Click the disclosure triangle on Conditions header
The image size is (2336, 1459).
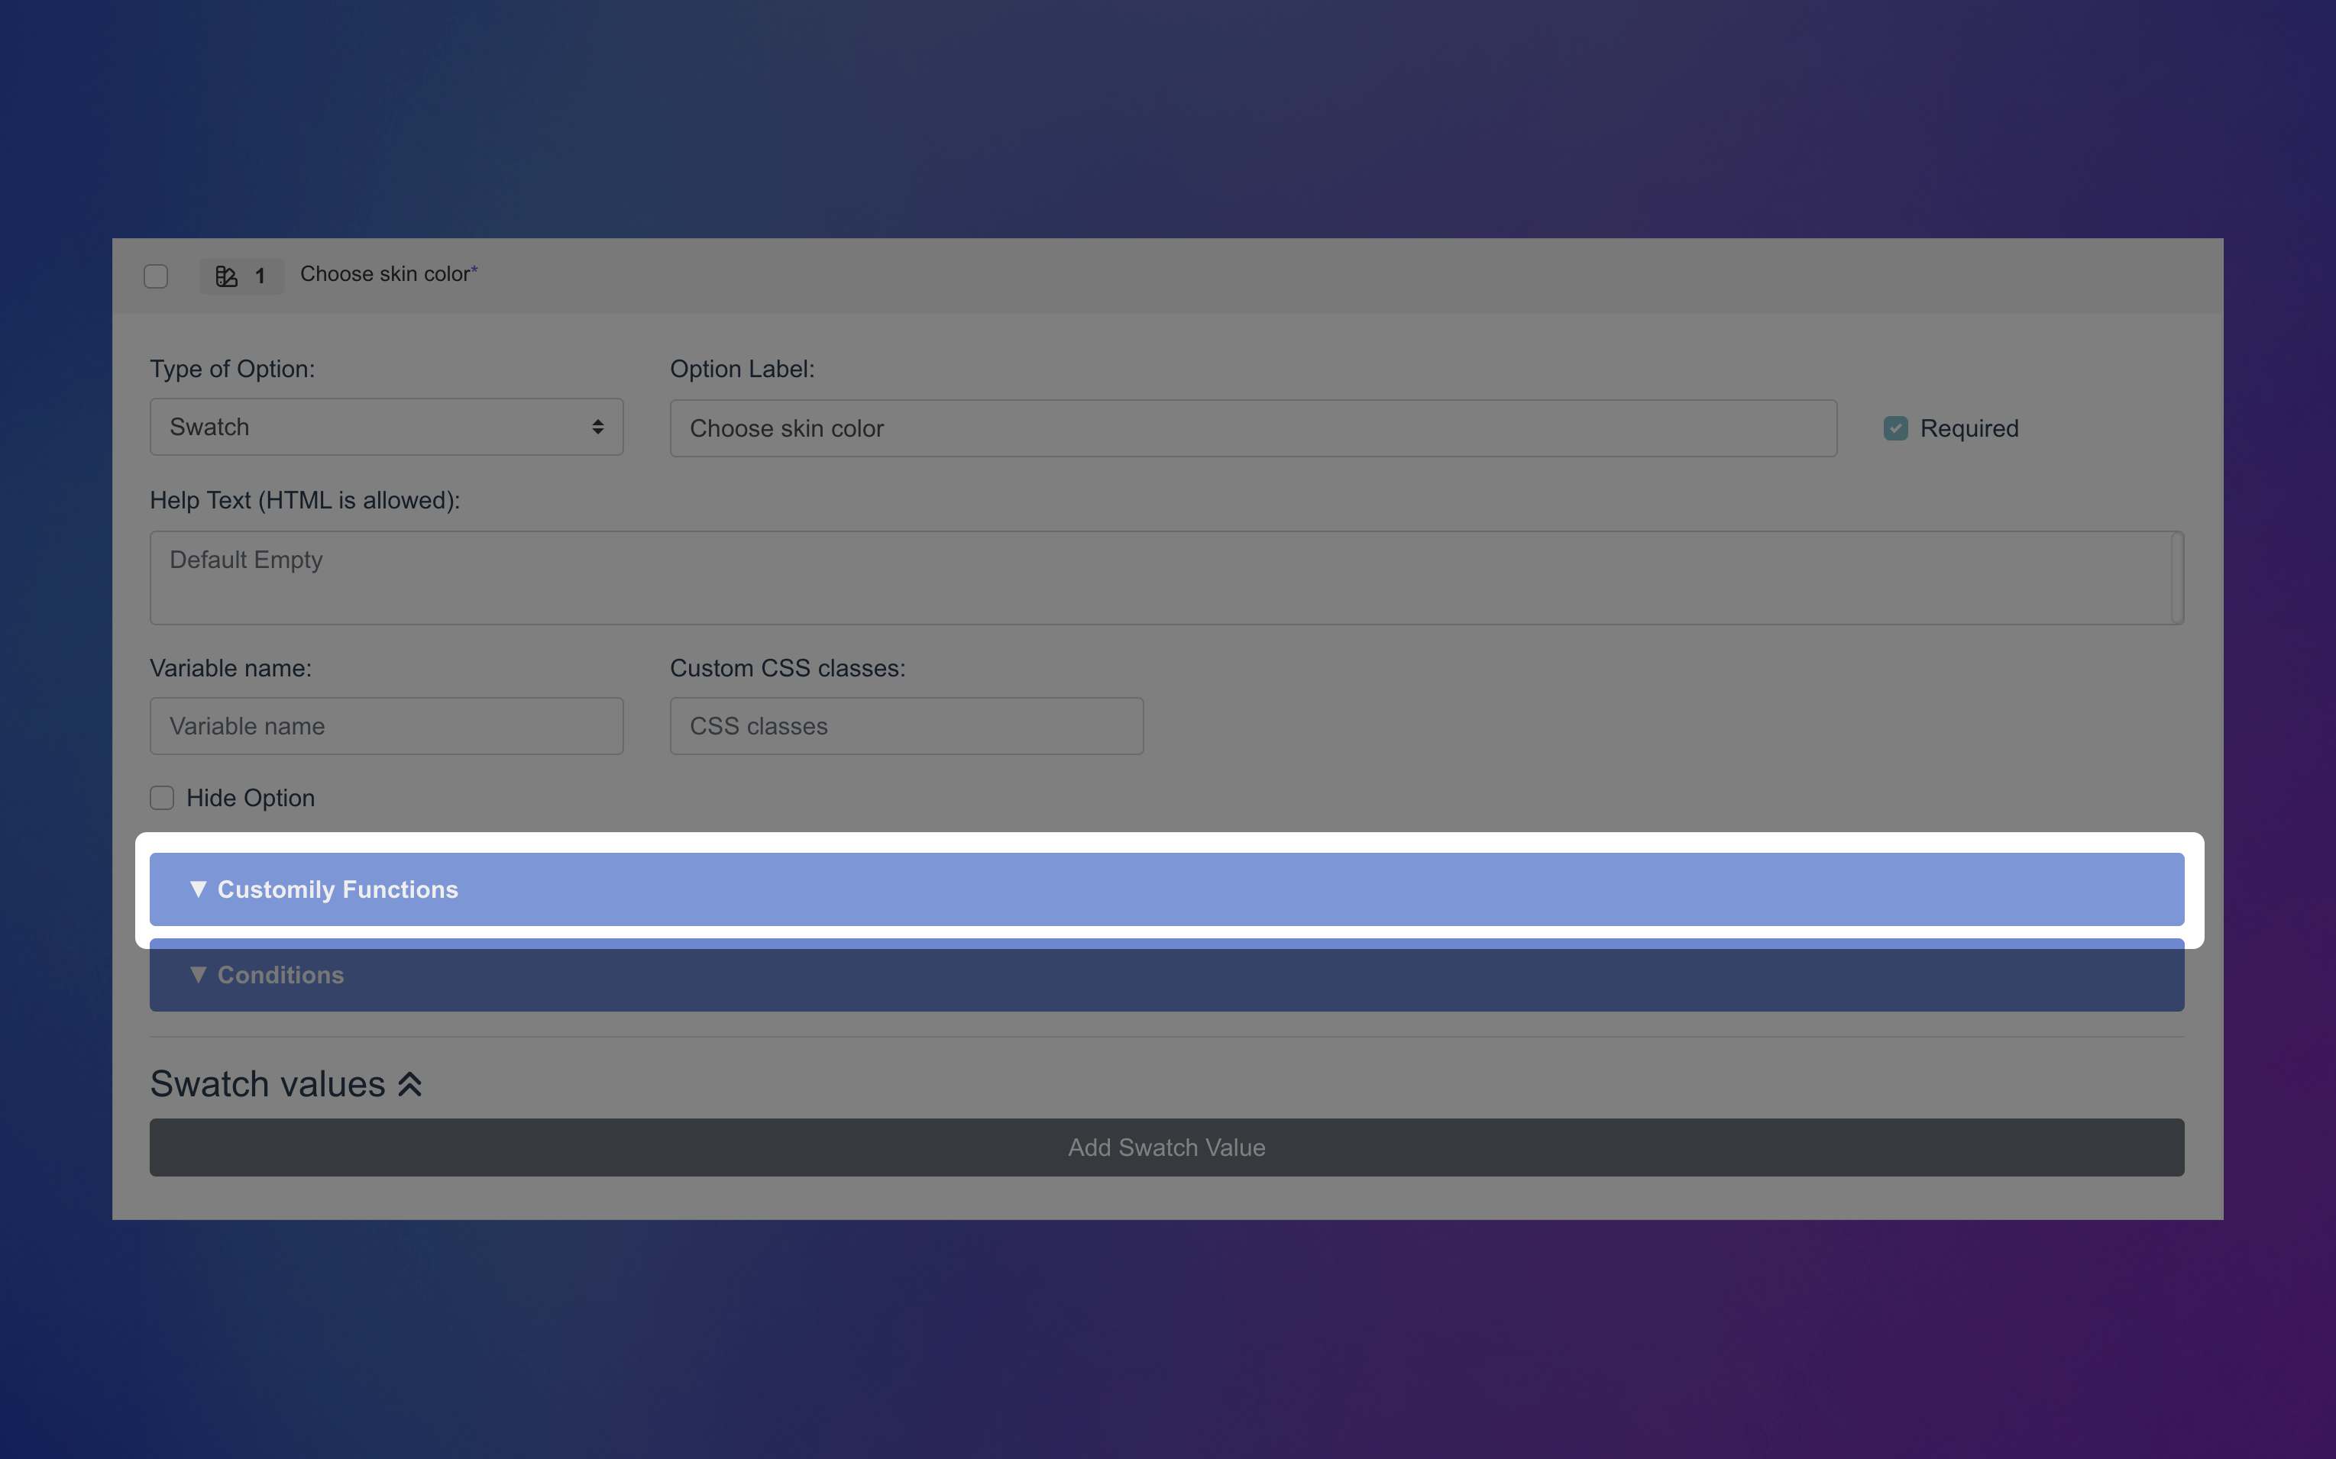(199, 975)
